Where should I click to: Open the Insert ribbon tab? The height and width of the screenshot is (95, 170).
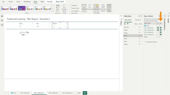click(x=18, y=2)
